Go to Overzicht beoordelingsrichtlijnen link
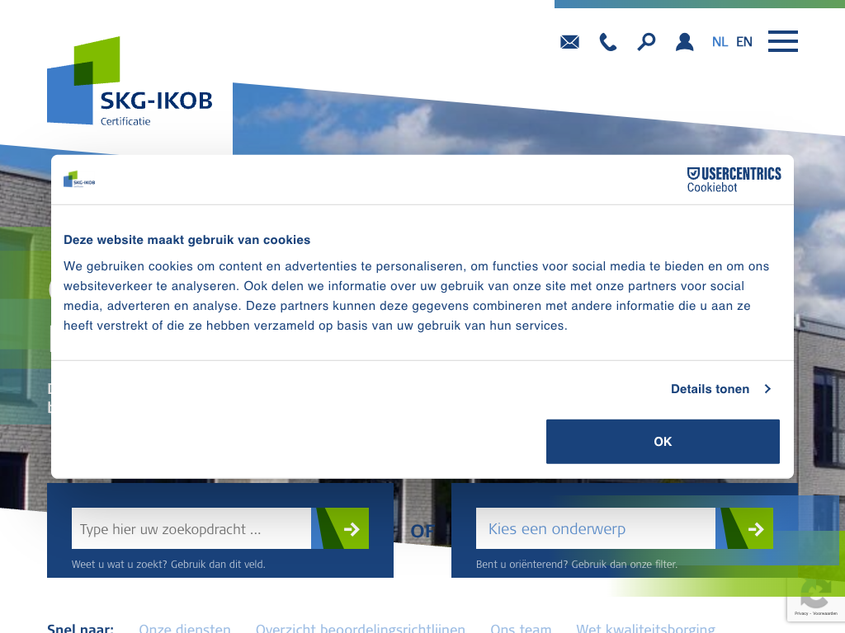 tap(360, 628)
